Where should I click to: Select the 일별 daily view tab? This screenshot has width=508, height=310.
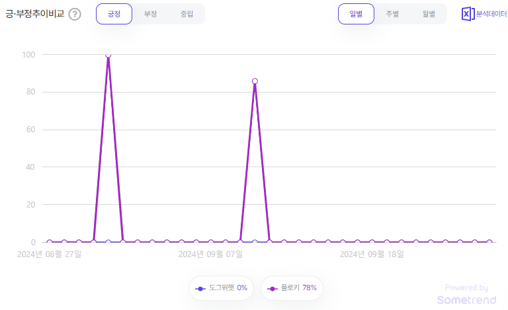pyautogui.click(x=356, y=14)
